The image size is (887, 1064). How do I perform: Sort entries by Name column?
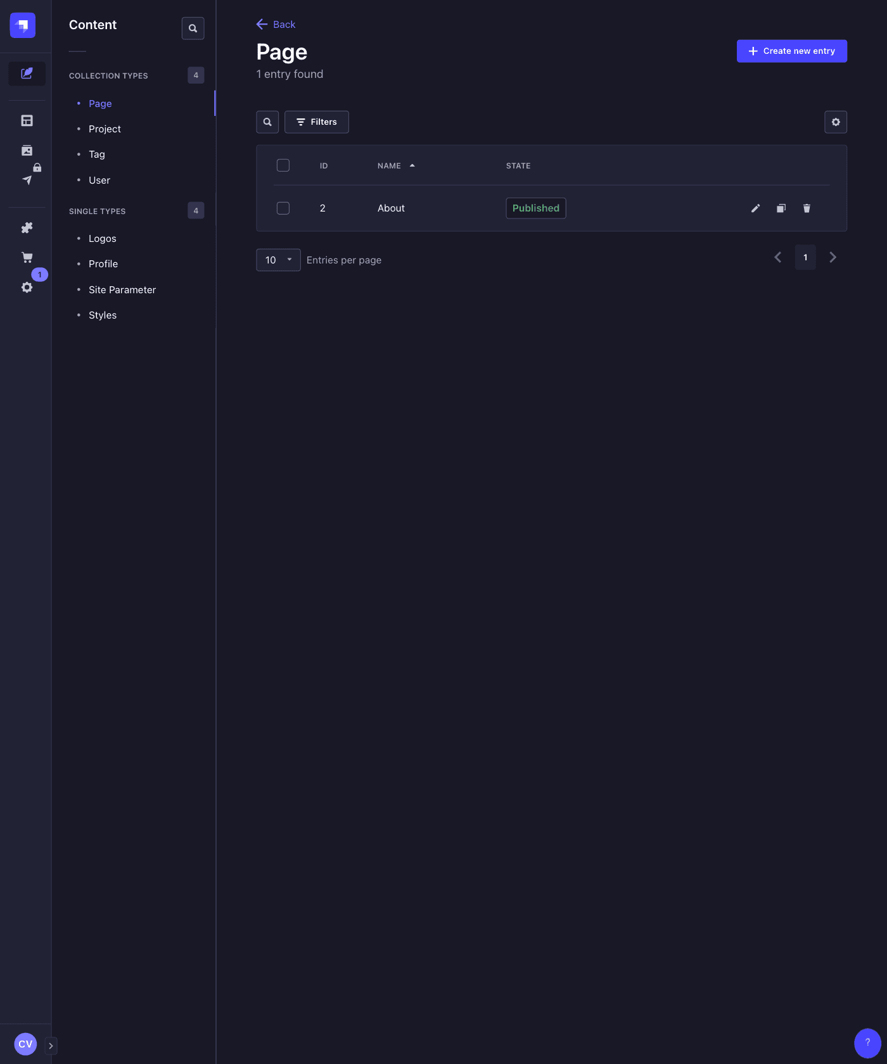pos(389,166)
